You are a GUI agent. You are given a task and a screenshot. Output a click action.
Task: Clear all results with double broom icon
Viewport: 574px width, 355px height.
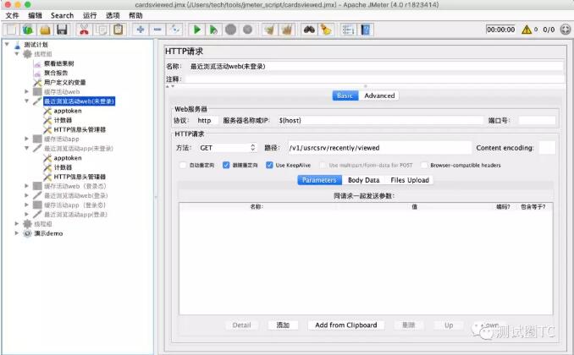click(x=287, y=30)
